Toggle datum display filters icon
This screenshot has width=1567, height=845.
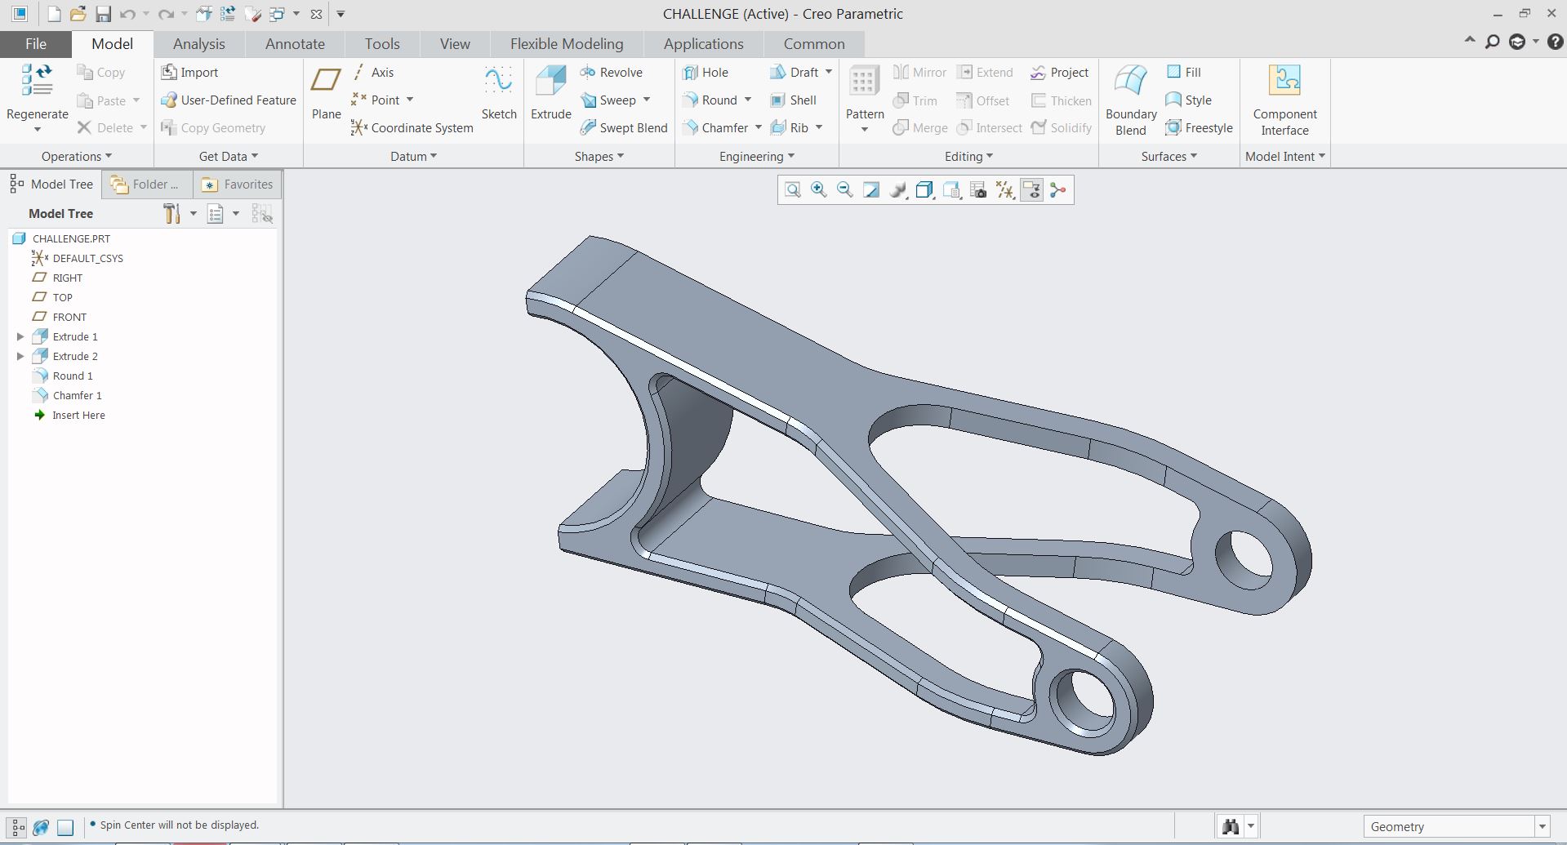1004,190
